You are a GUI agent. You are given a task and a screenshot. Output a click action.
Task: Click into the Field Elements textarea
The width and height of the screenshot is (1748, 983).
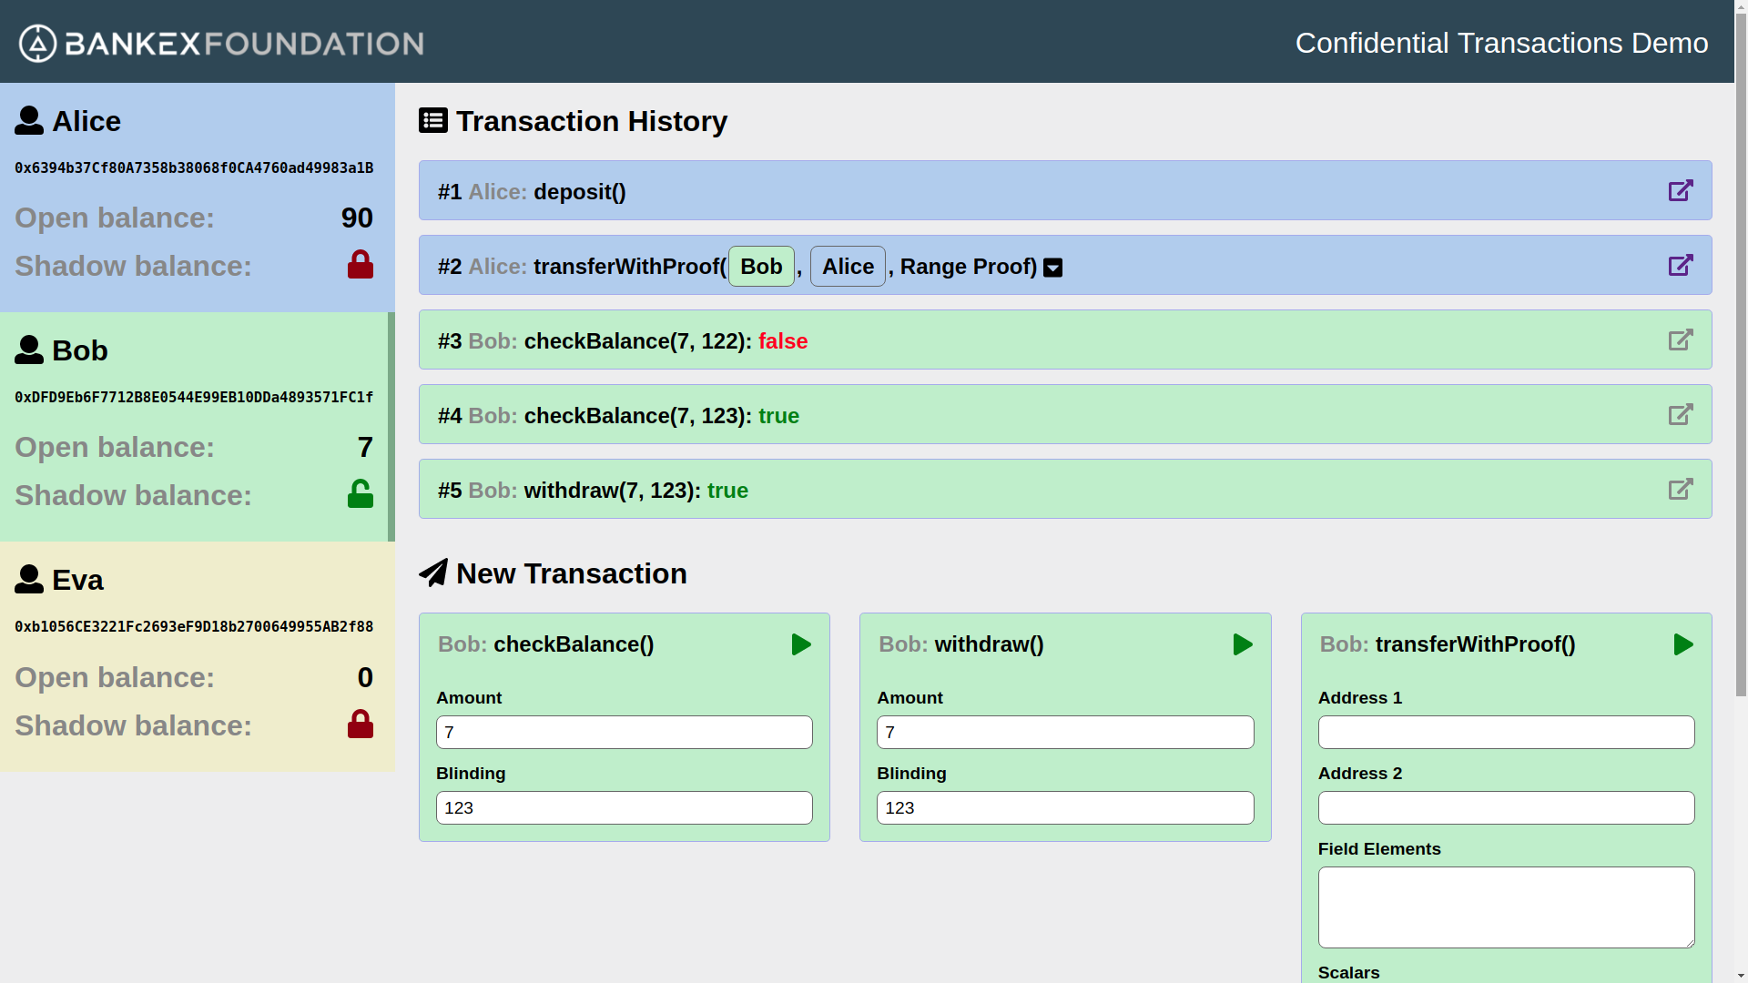coord(1506,907)
